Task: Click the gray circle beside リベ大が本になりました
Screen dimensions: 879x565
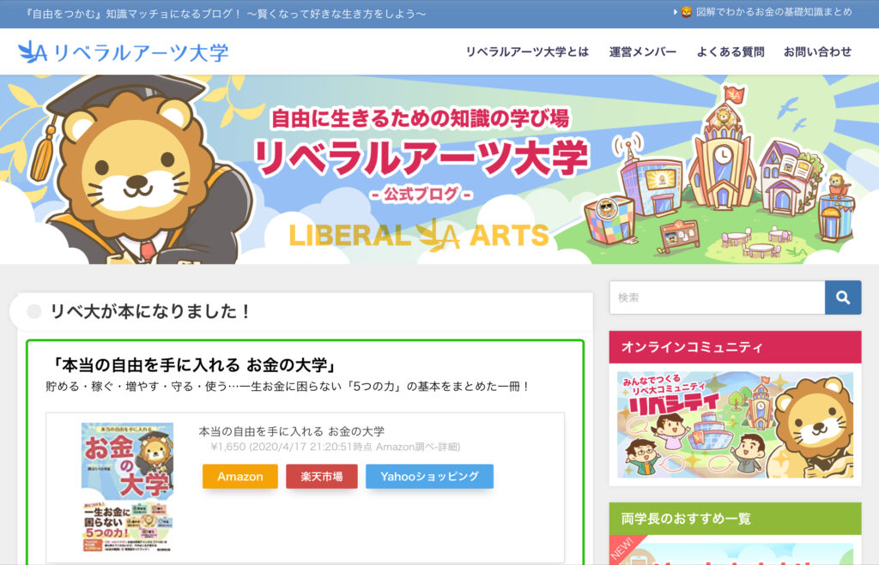Action: [34, 311]
